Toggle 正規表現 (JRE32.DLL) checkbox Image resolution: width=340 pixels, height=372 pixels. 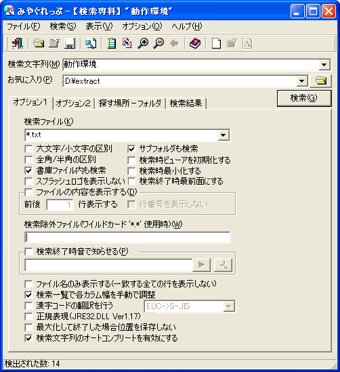pos(28,317)
